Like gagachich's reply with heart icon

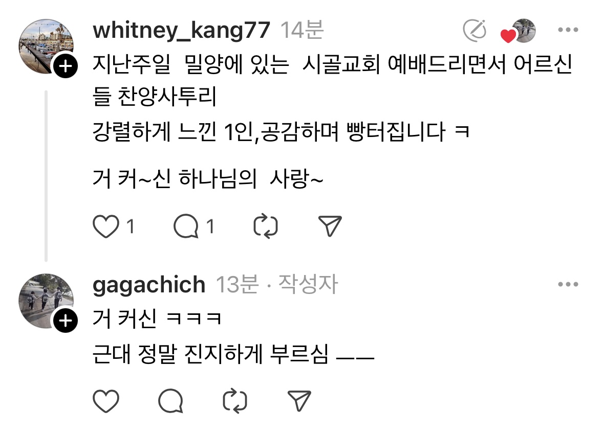tap(106, 401)
